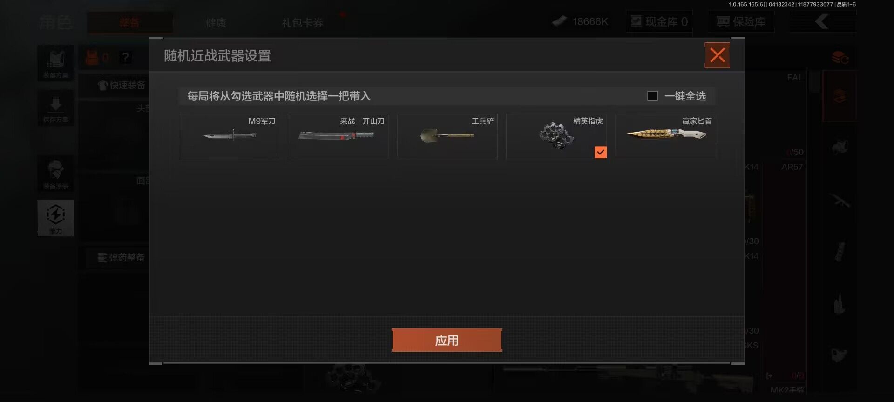
Task: Open the 礼包卡券 tab
Action: pos(302,22)
